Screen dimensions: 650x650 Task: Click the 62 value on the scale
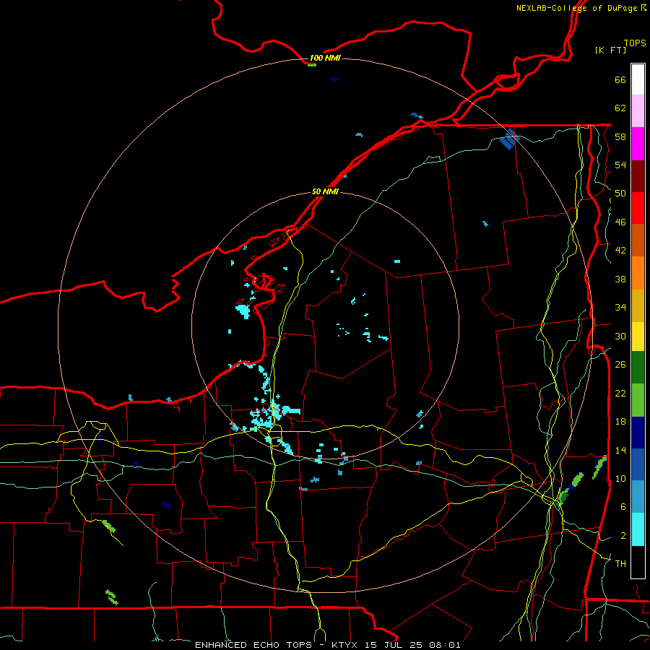coord(620,108)
